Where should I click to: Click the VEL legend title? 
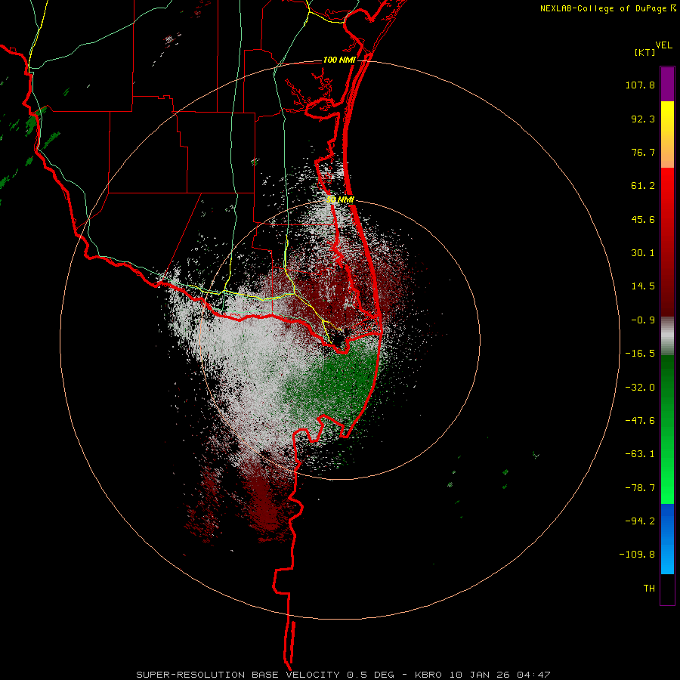click(x=663, y=45)
